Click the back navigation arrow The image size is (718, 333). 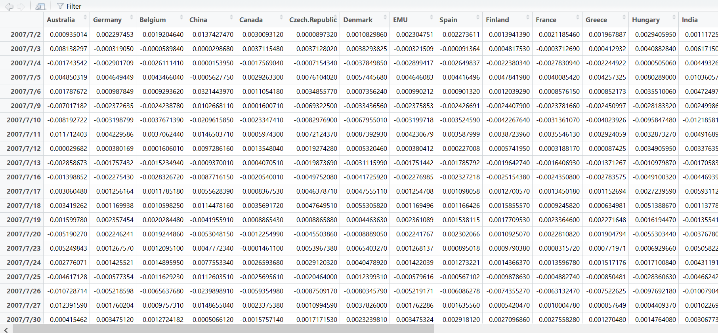(9, 6)
